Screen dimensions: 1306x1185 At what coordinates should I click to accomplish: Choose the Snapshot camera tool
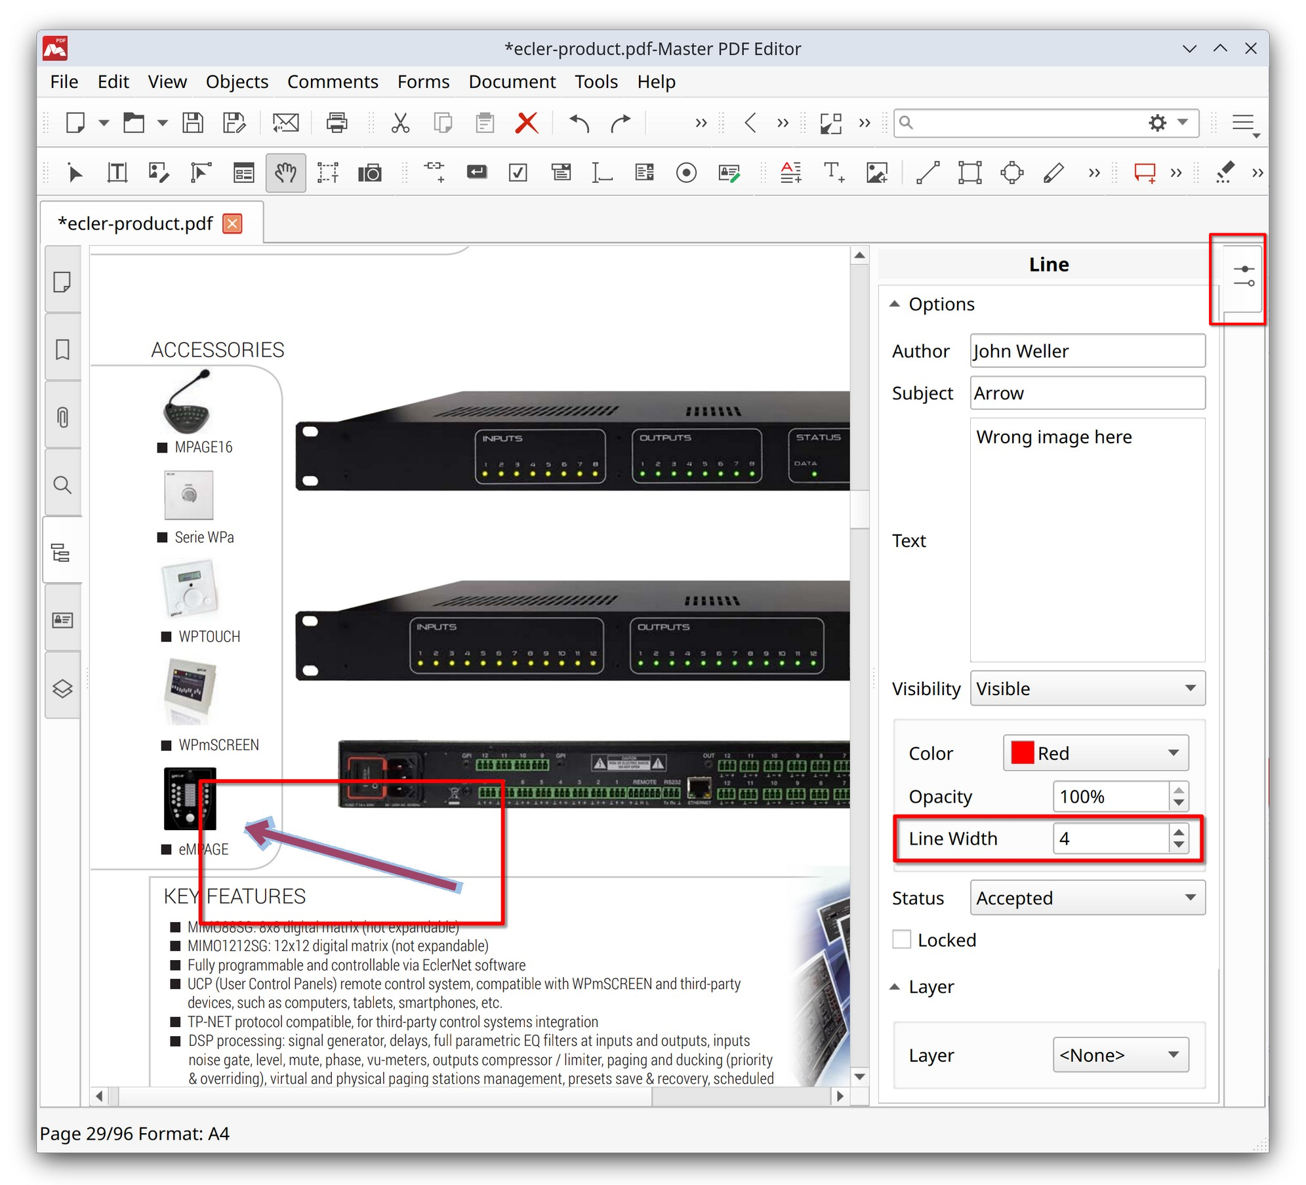[369, 172]
